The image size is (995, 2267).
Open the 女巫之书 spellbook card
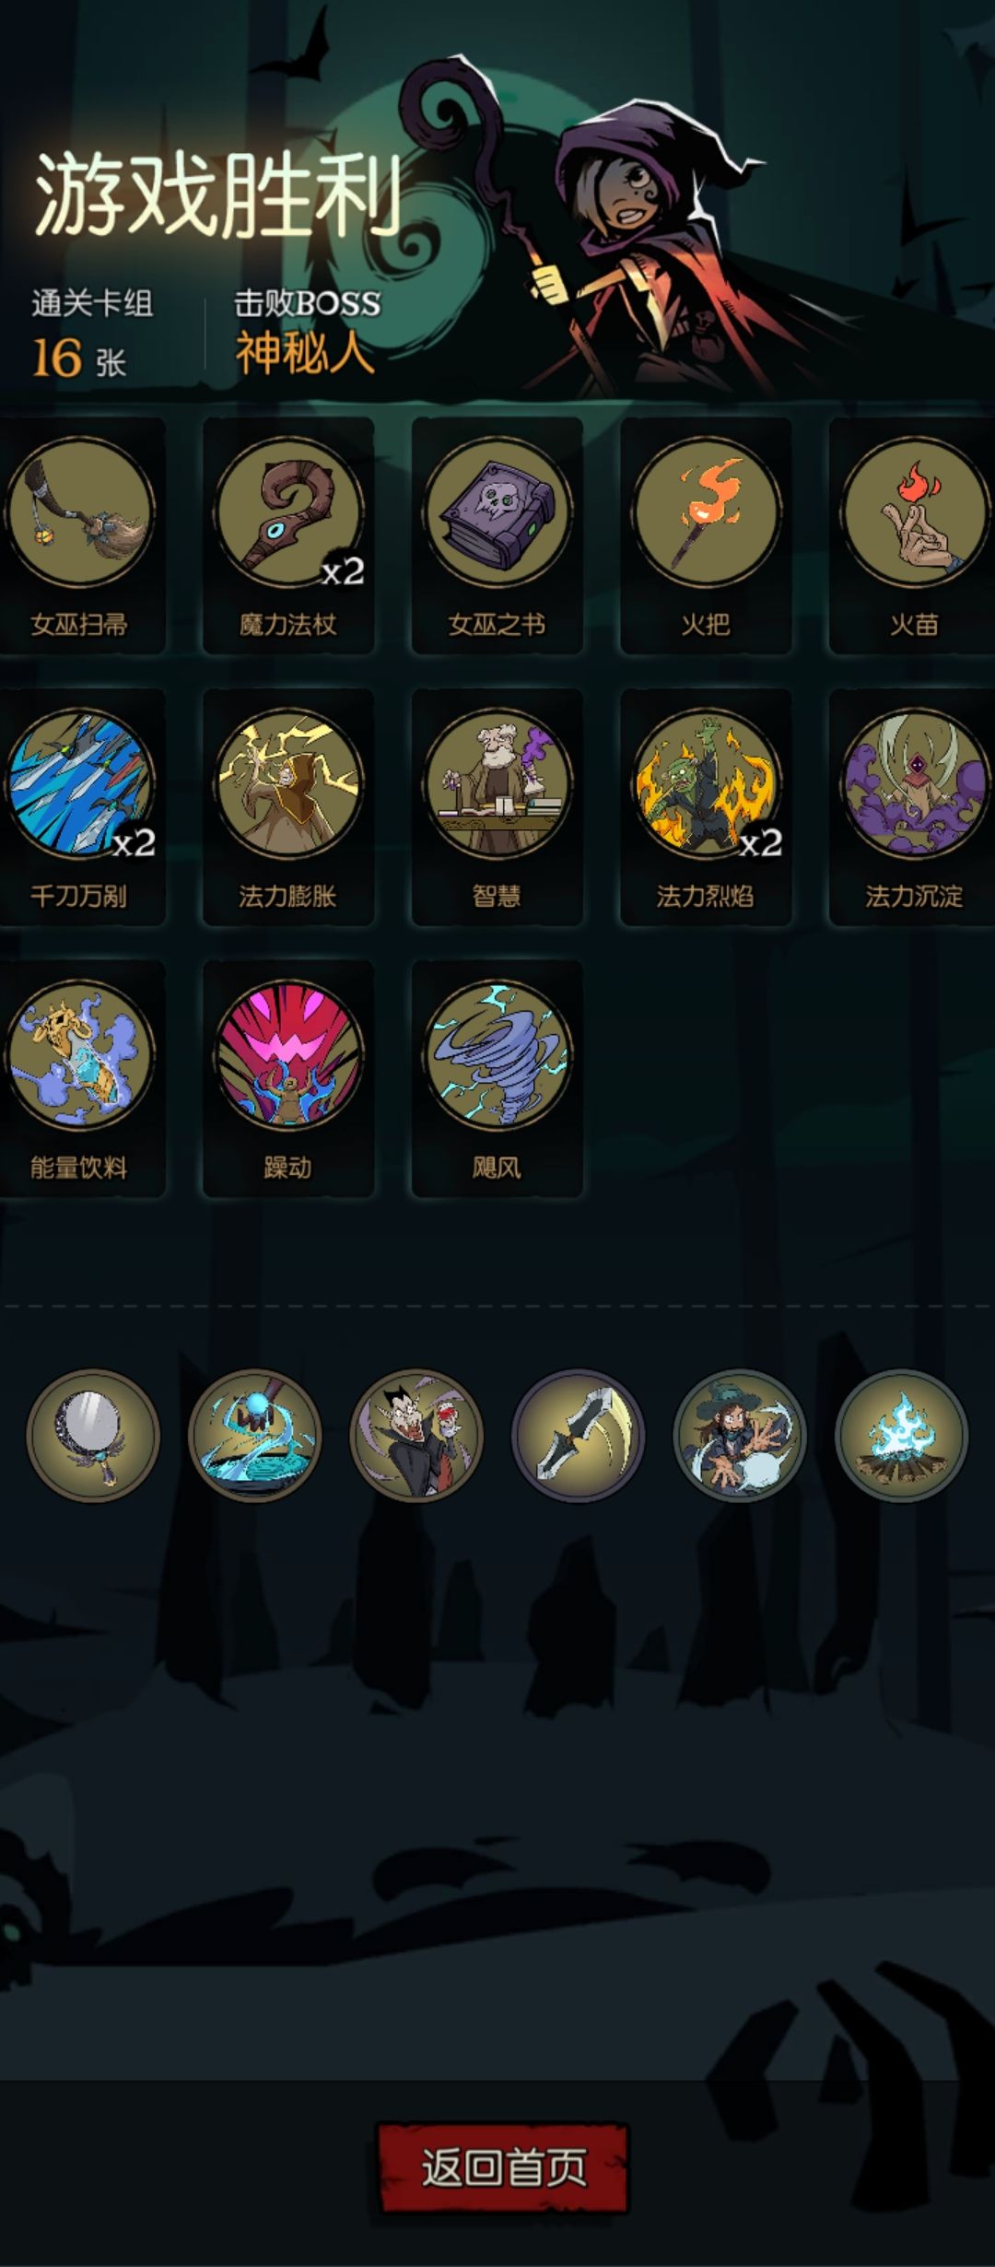[x=497, y=535]
